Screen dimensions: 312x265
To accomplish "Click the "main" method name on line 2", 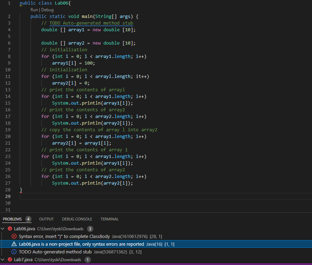I will click(87, 16).
